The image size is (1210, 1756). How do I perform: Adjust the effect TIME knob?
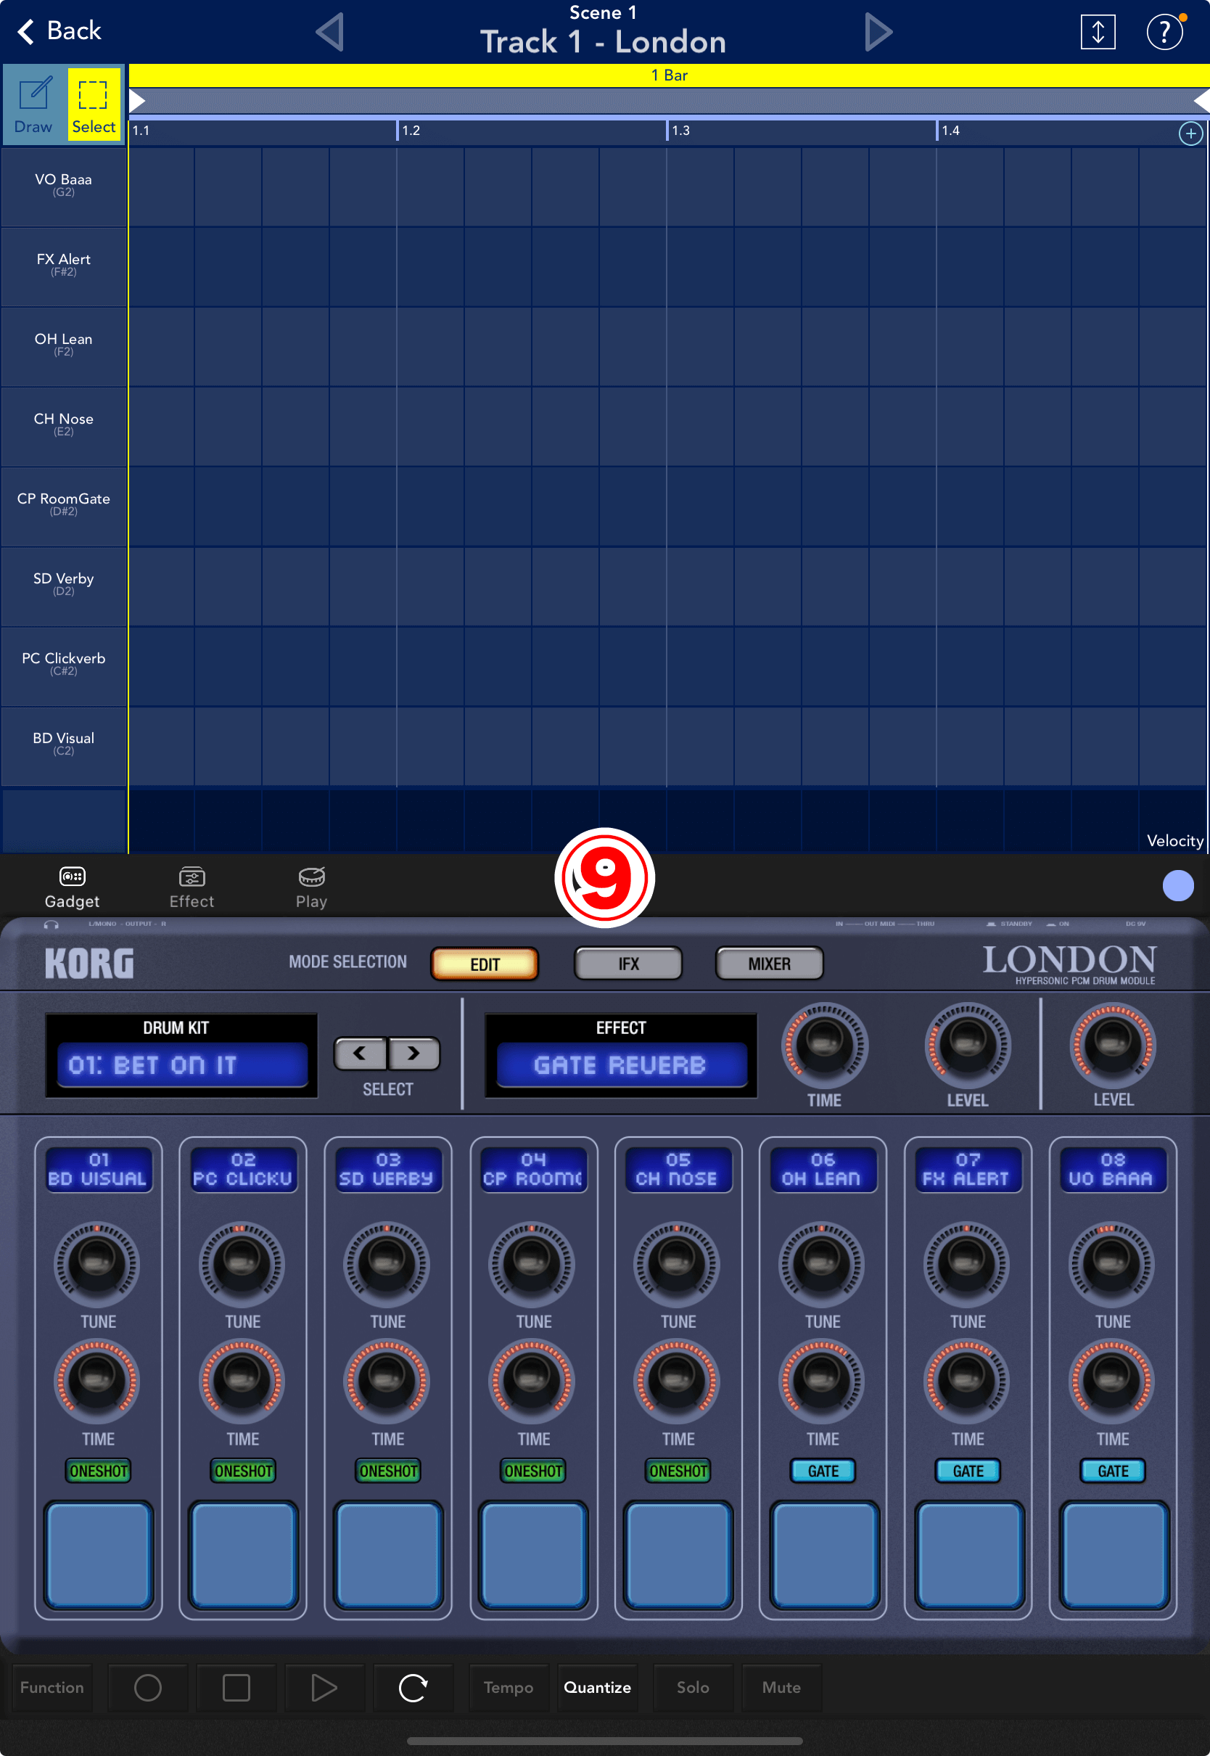pos(823,1045)
